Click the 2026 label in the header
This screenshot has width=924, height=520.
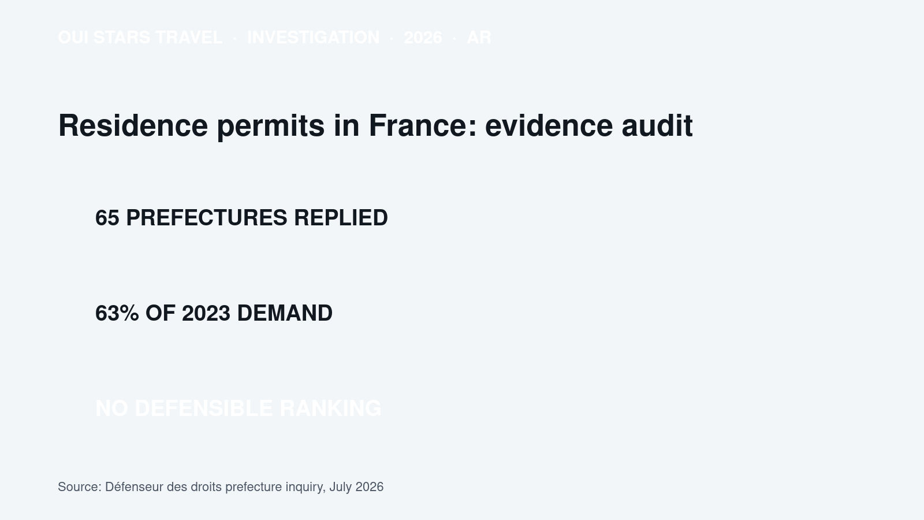click(x=423, y=38)
